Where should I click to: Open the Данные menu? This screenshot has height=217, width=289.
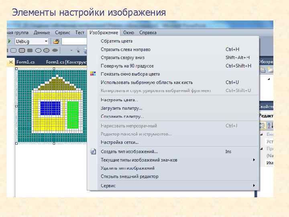[42, 33]
